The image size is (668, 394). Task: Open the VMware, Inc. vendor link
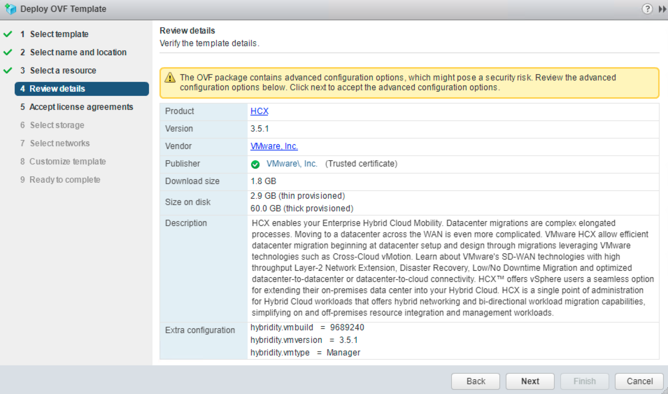[x=274, y=146]
